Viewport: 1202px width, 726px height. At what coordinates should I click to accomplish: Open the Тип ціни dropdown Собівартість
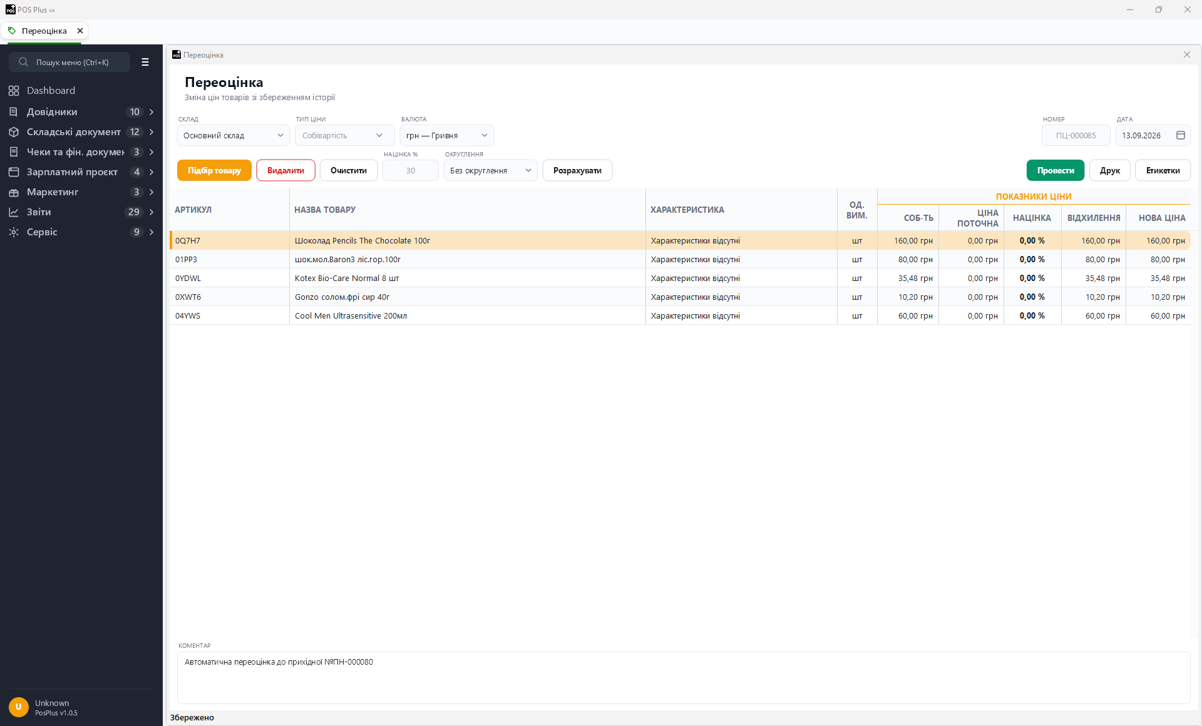(x=344, y=135)
